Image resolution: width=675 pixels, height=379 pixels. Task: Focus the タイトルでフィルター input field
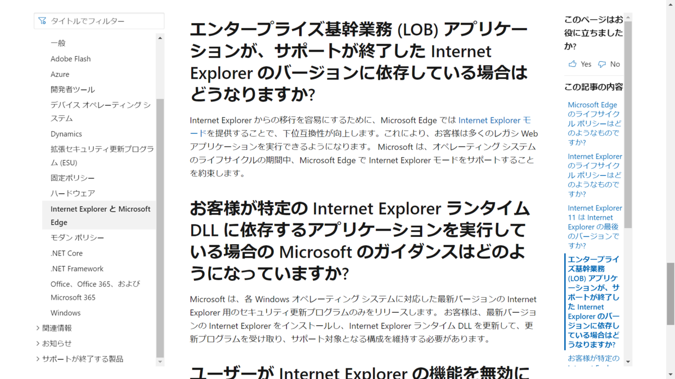[x=99, y=21]
